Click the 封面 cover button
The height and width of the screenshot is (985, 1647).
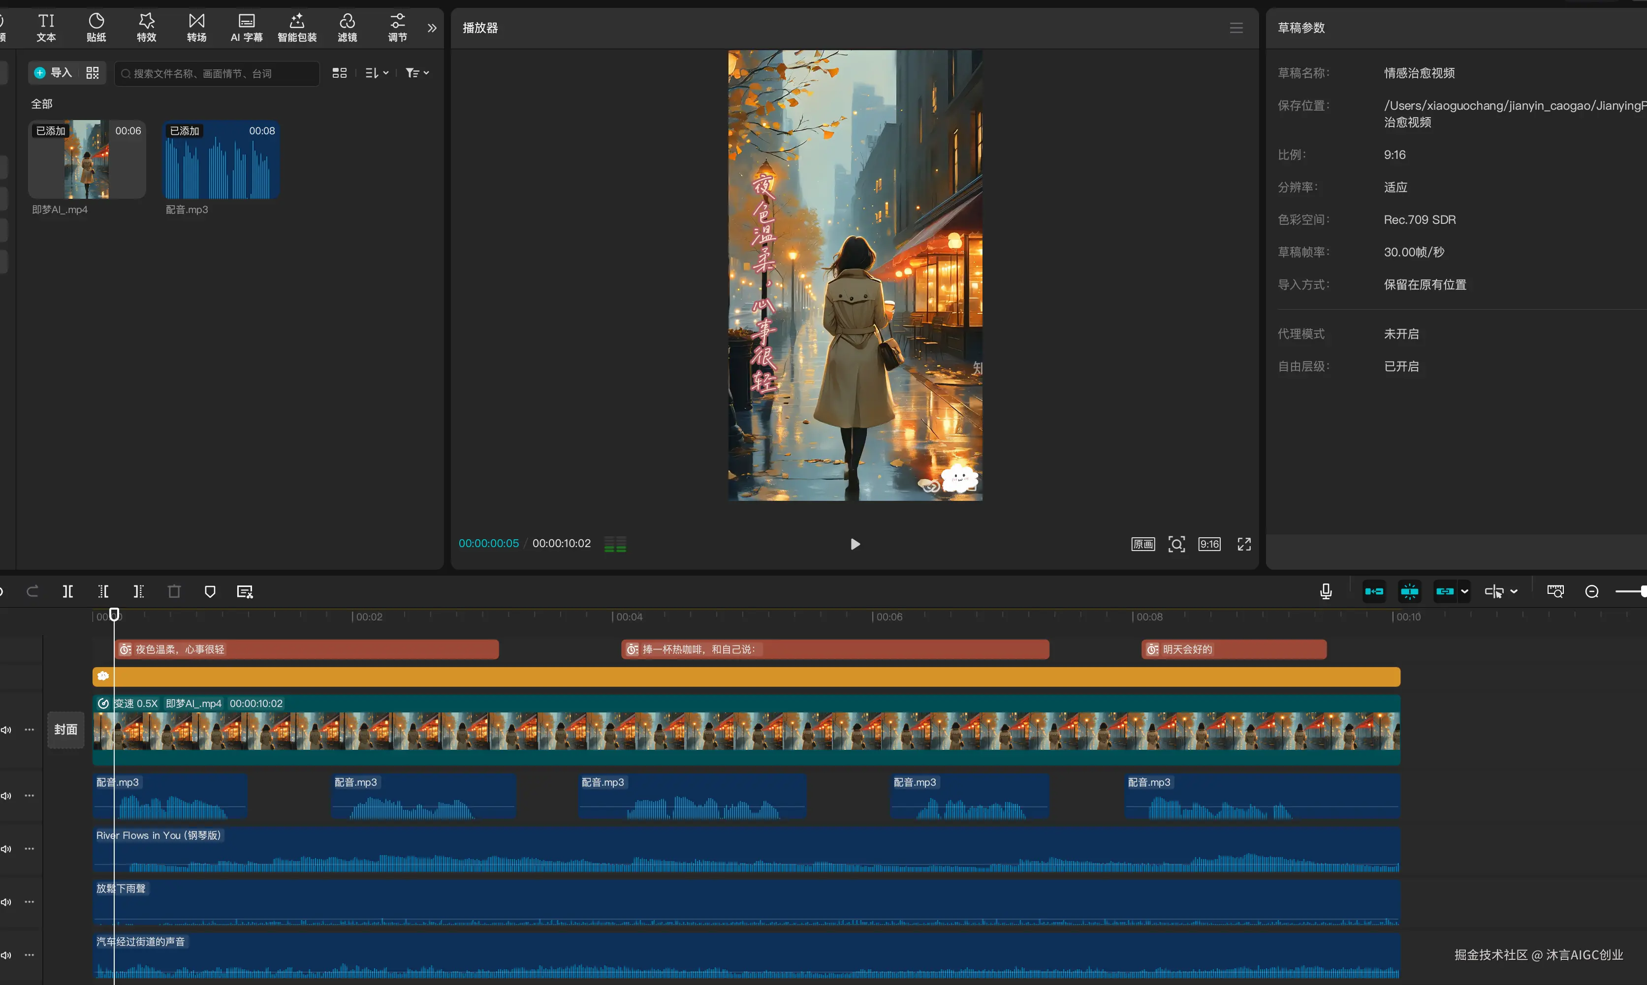tap(66, 730)
